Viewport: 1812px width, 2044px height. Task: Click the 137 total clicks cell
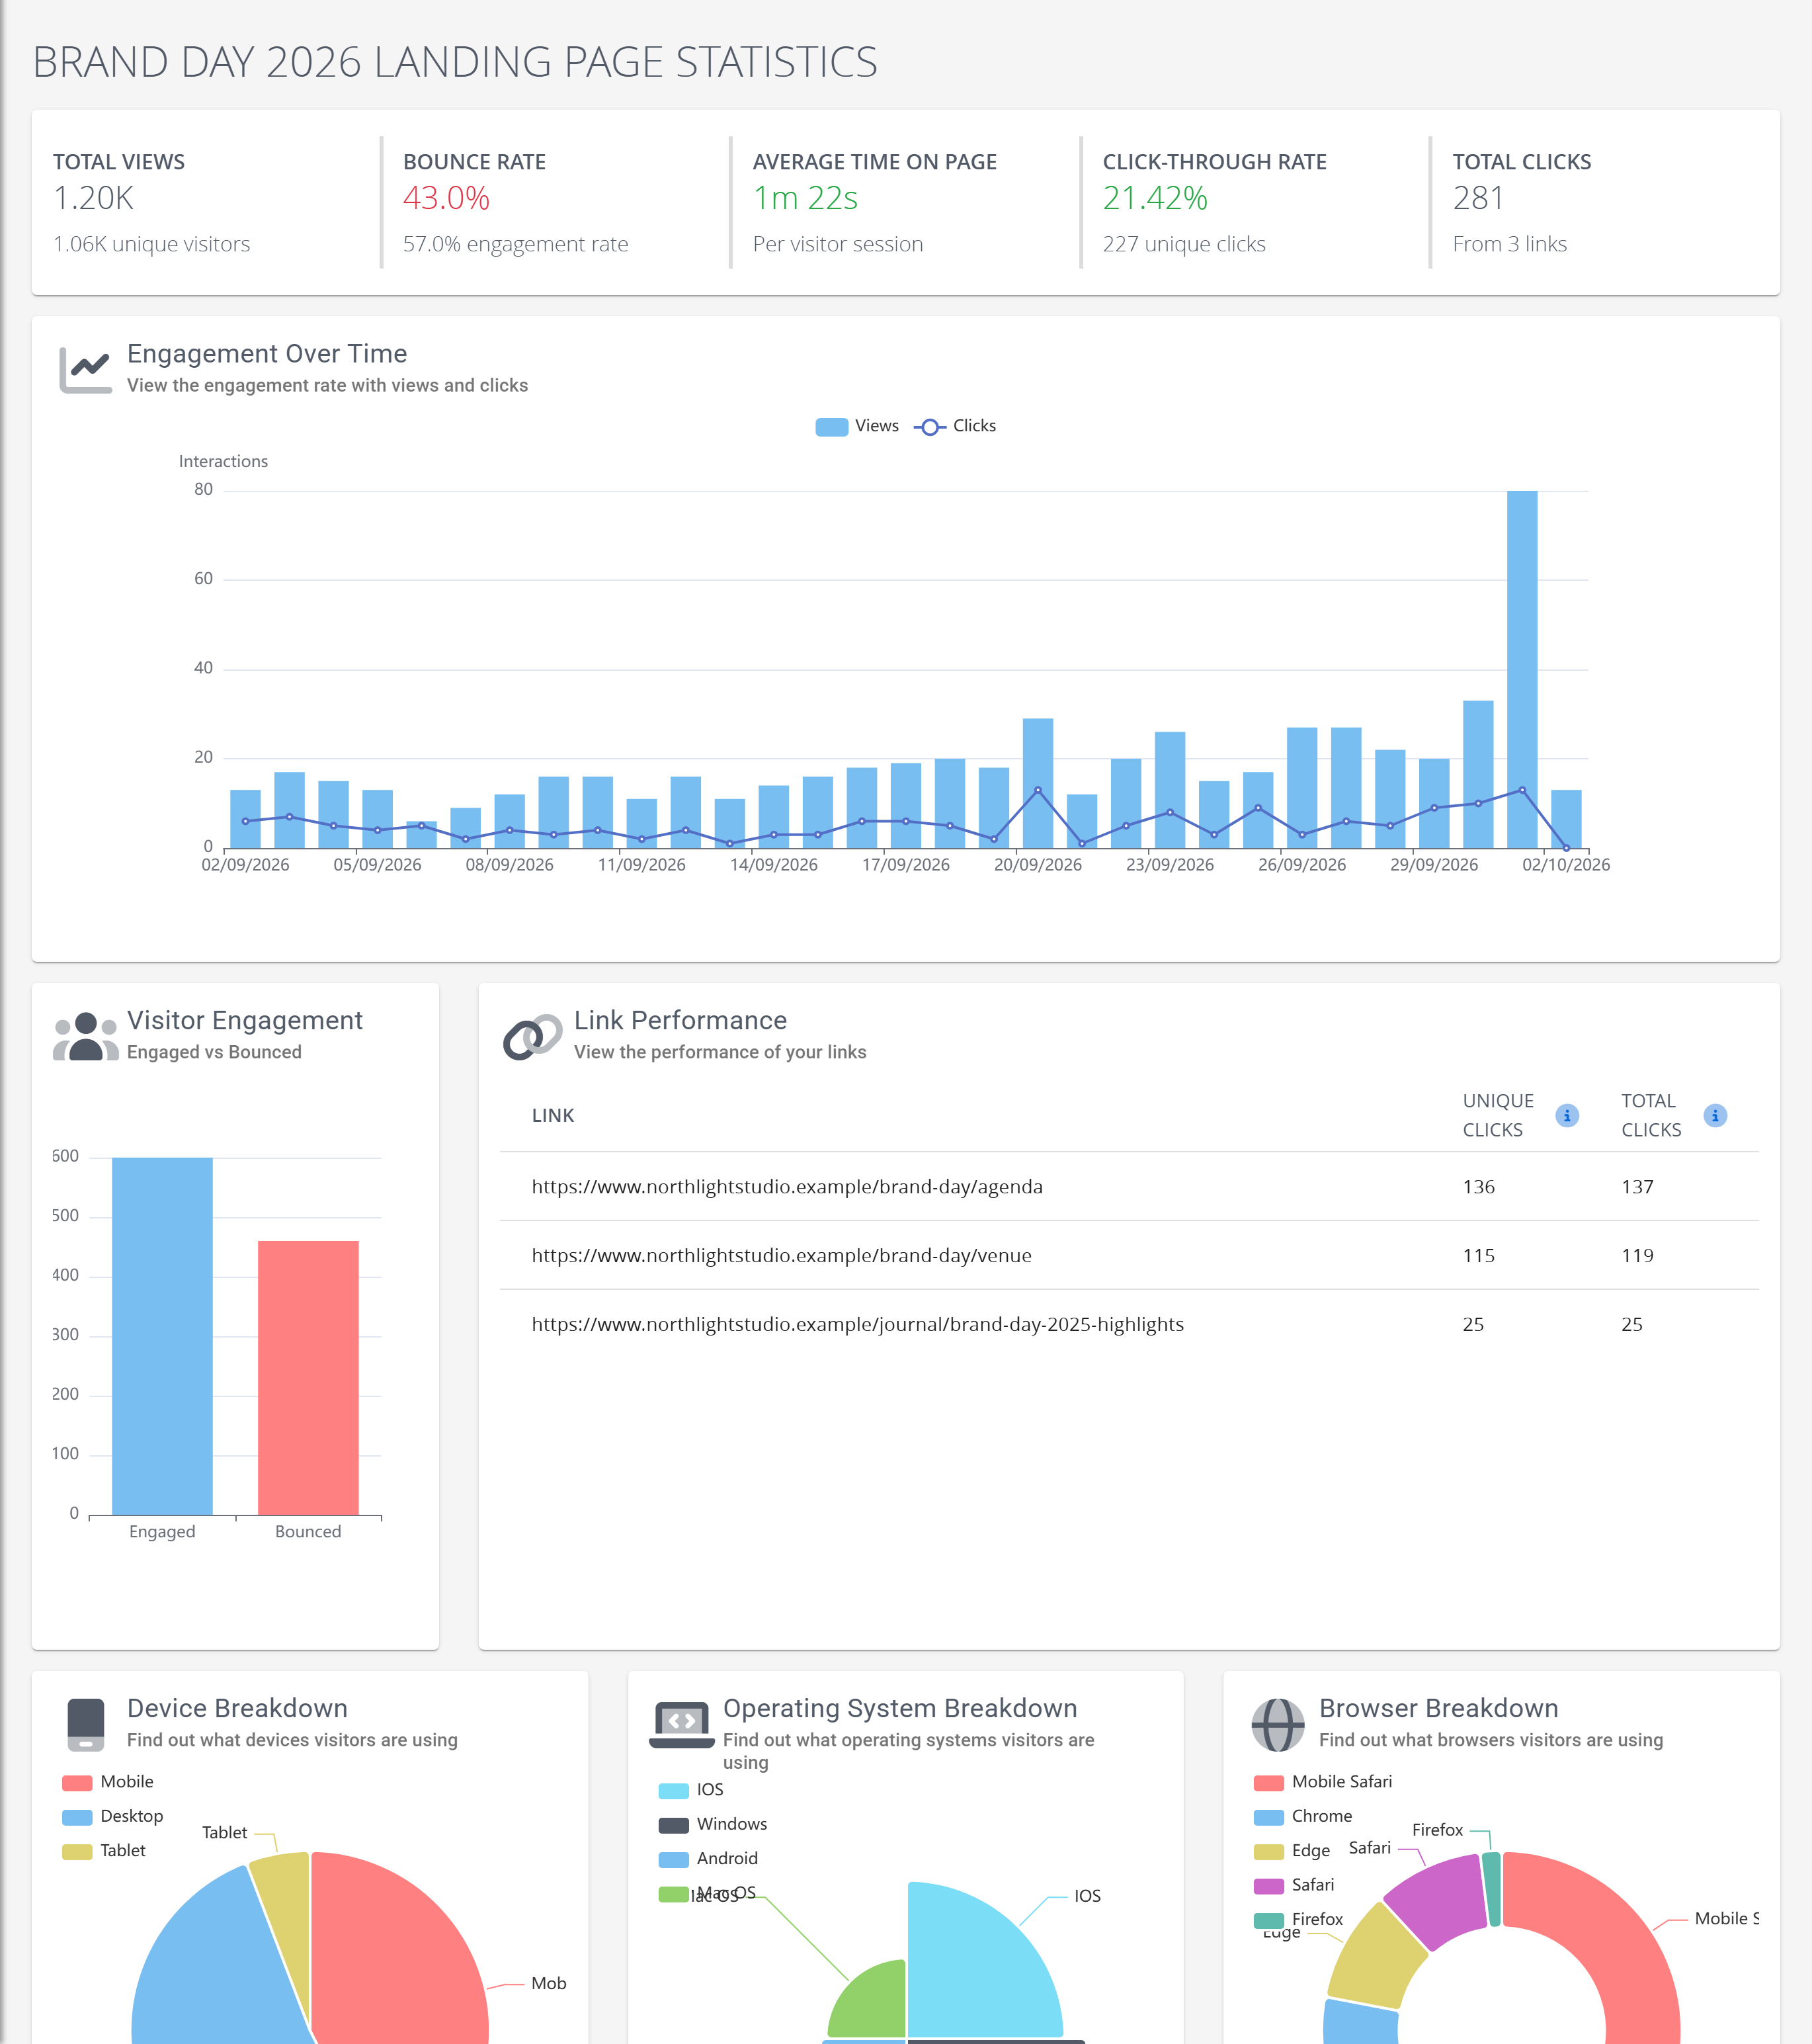point(1637,1187)
